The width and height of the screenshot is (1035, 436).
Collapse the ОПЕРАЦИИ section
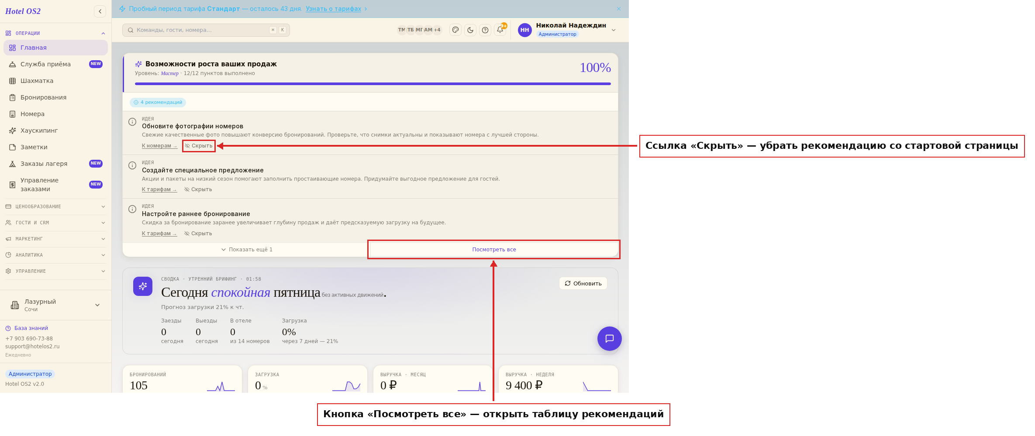pyautogui.click(x=55, y=33)
